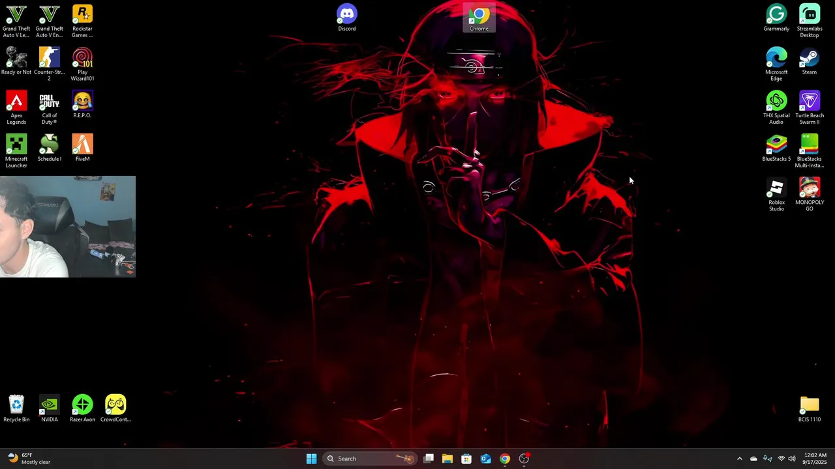Click the Discord desktop icon
This screenshot has height=469, width=835.
click(x=347, y=18)
